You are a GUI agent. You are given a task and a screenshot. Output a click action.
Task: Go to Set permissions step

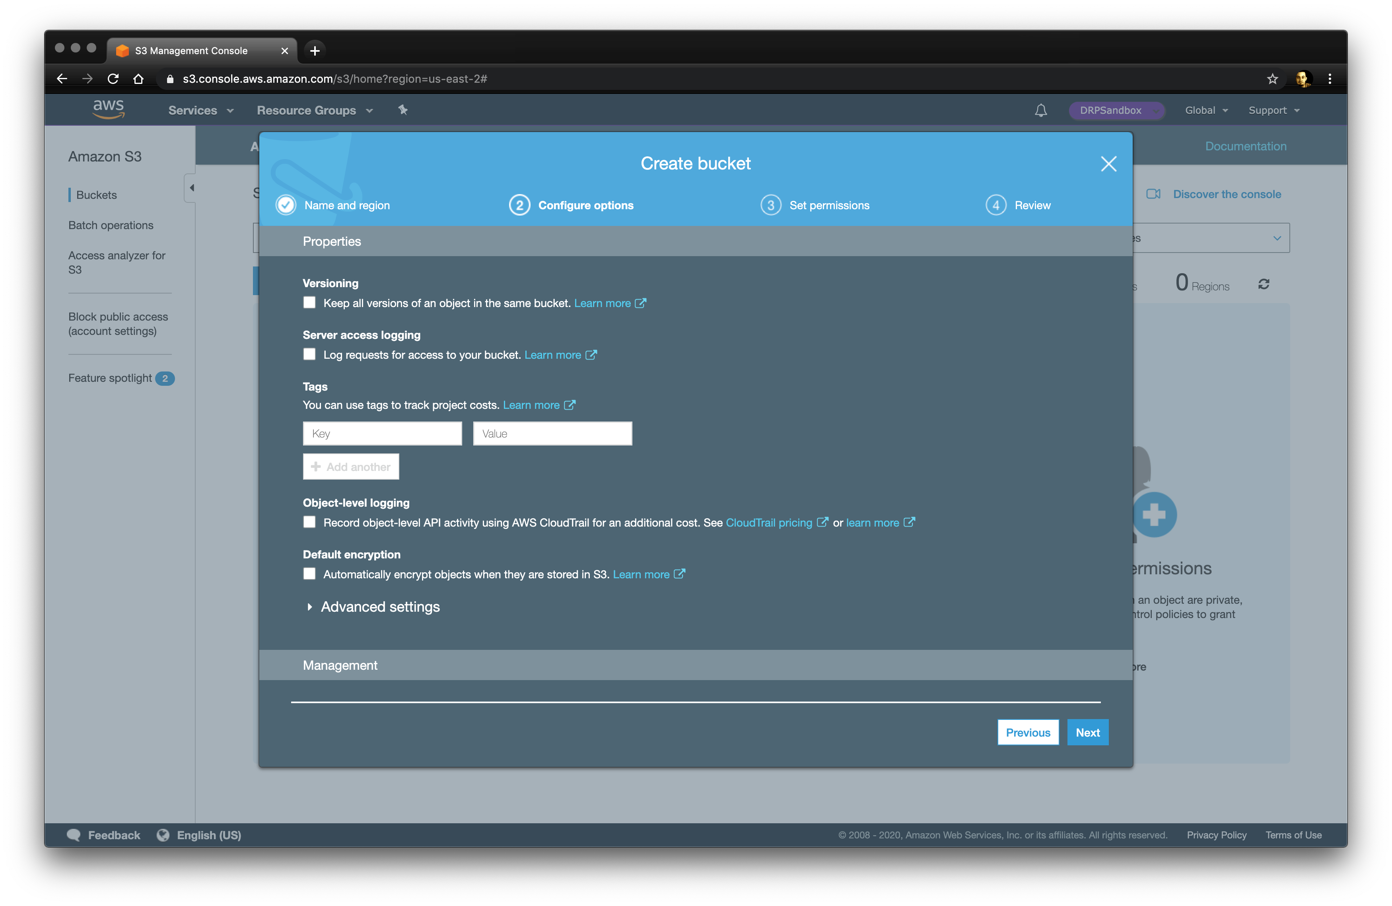coord(815,205)
